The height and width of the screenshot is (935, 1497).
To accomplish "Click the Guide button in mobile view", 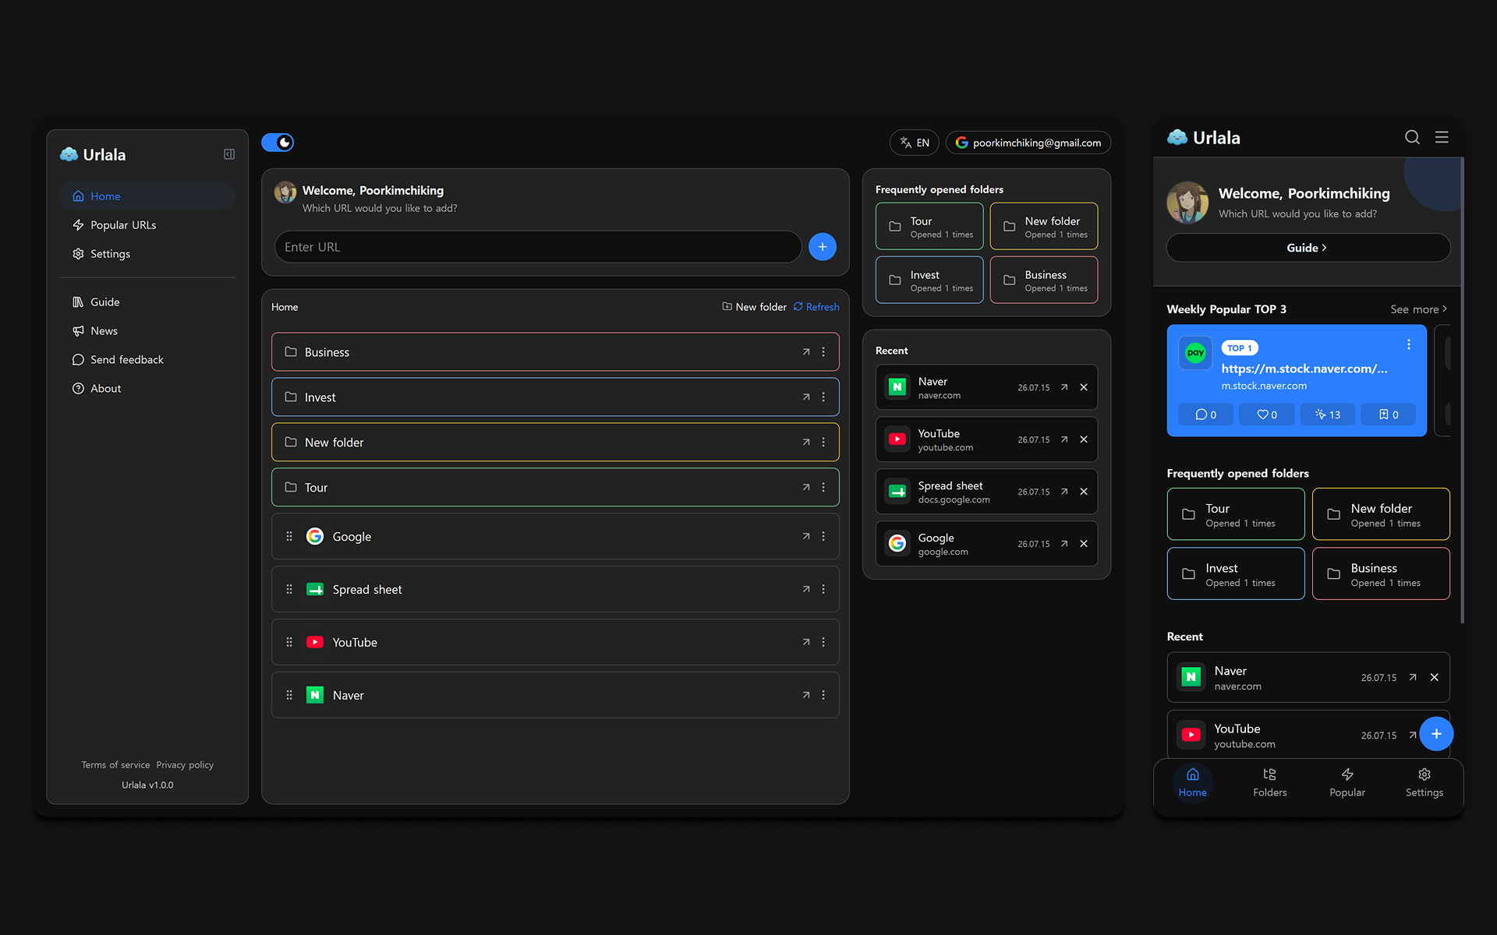I will (1308, 249).
